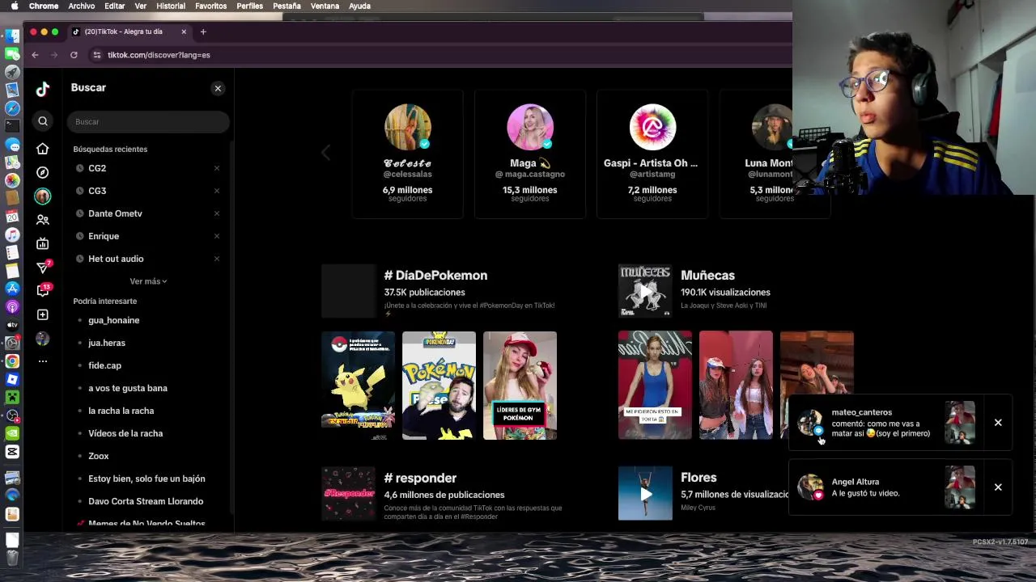Viewport: 1036px width, 582px height.
Task: Open suggestion a vos te gusta bana
Action: (x=128, y=388)
